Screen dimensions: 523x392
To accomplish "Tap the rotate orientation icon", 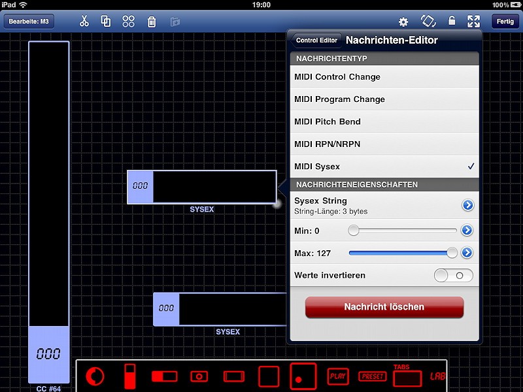I will point(428,22).
